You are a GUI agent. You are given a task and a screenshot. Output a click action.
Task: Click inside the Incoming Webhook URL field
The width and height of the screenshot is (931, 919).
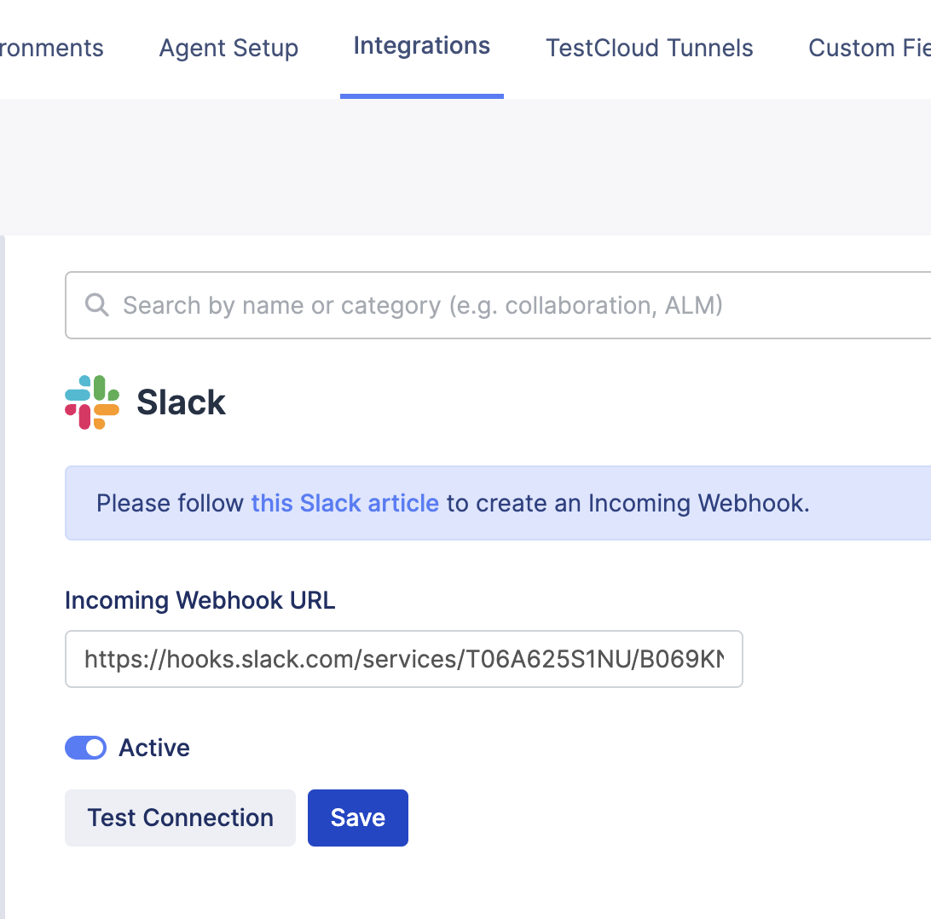[404, 658]
